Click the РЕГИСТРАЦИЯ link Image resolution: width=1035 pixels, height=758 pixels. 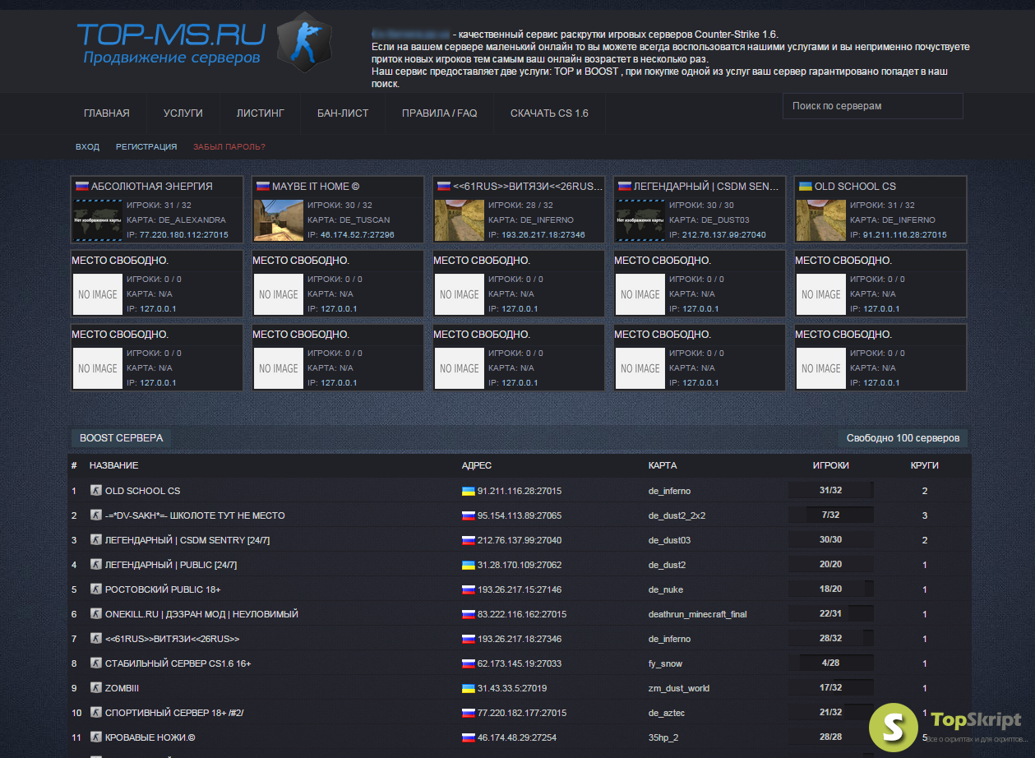click(146, 147)
